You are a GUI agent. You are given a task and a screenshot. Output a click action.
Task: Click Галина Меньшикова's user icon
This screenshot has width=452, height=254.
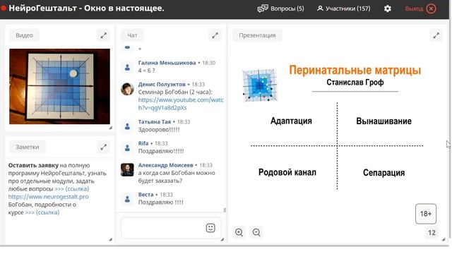(x=127, y=68)
